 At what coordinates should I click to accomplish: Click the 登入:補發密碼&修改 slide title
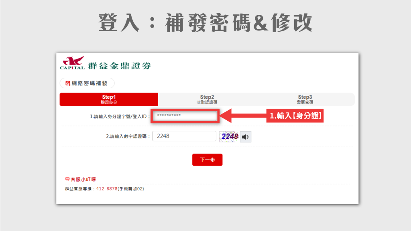pos(205,24)
